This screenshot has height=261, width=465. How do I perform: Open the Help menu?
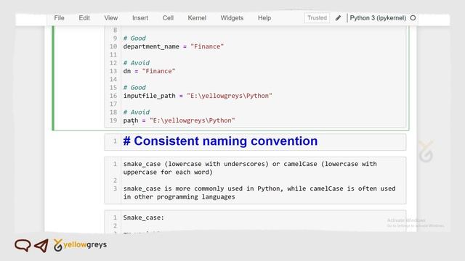click(264, 18)
